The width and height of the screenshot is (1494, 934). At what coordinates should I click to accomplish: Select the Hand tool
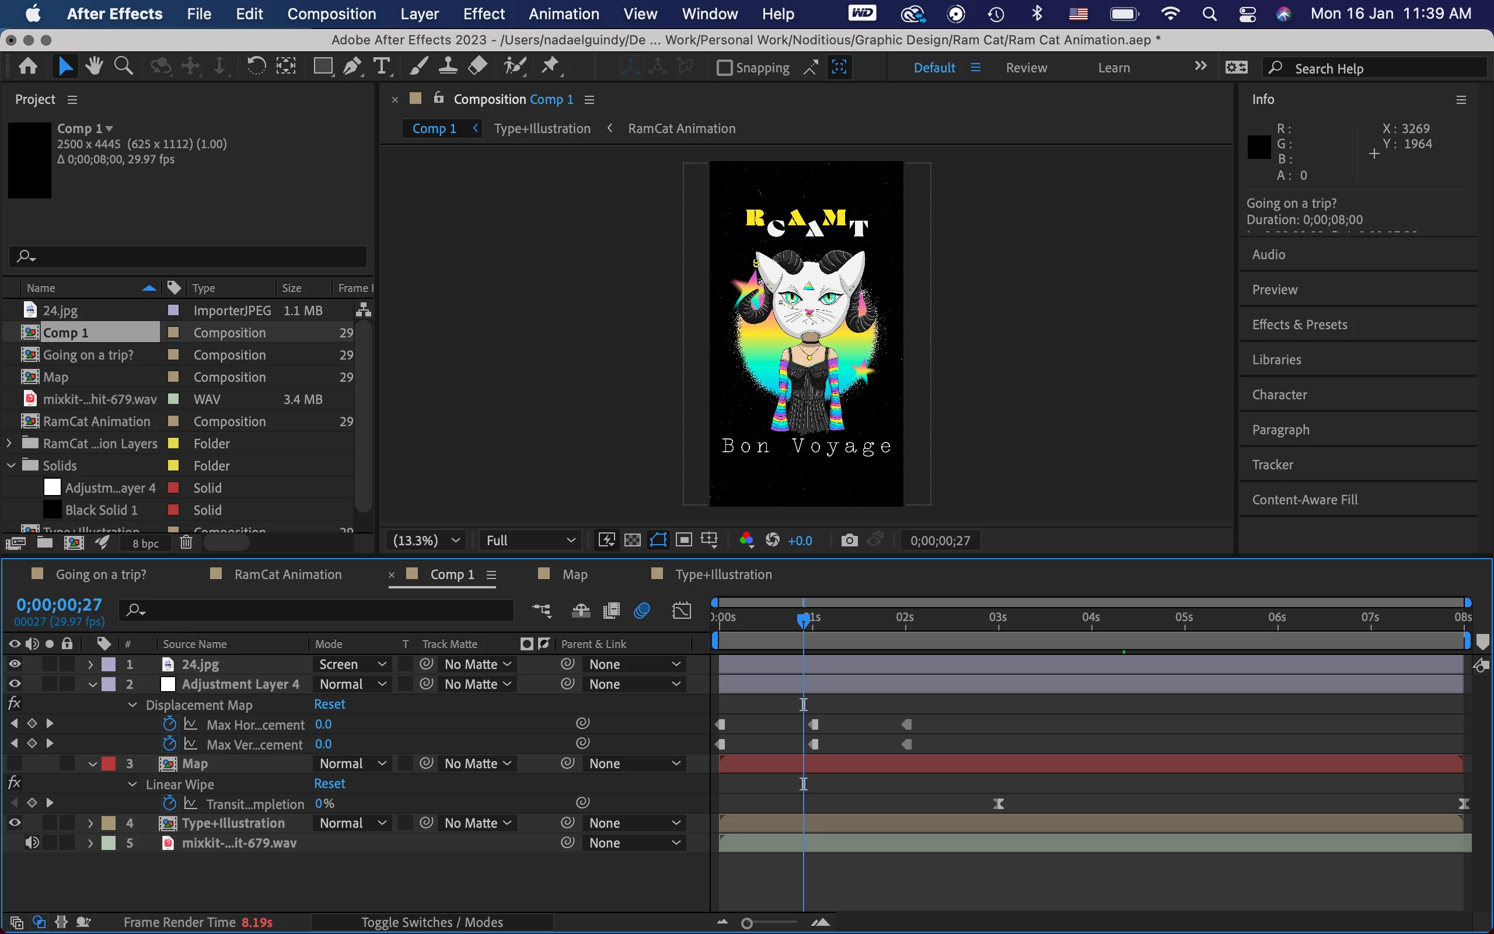94,66
